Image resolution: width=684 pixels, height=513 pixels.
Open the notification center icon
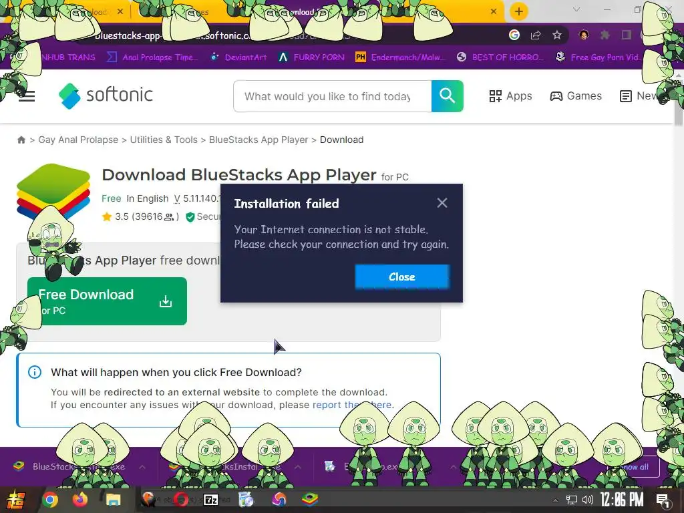pyautogui.click(x=663, y=500)
